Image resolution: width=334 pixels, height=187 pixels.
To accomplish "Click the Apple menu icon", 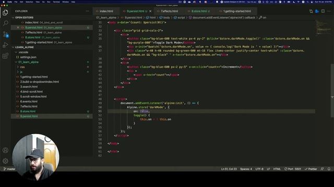I will point(4,2).
